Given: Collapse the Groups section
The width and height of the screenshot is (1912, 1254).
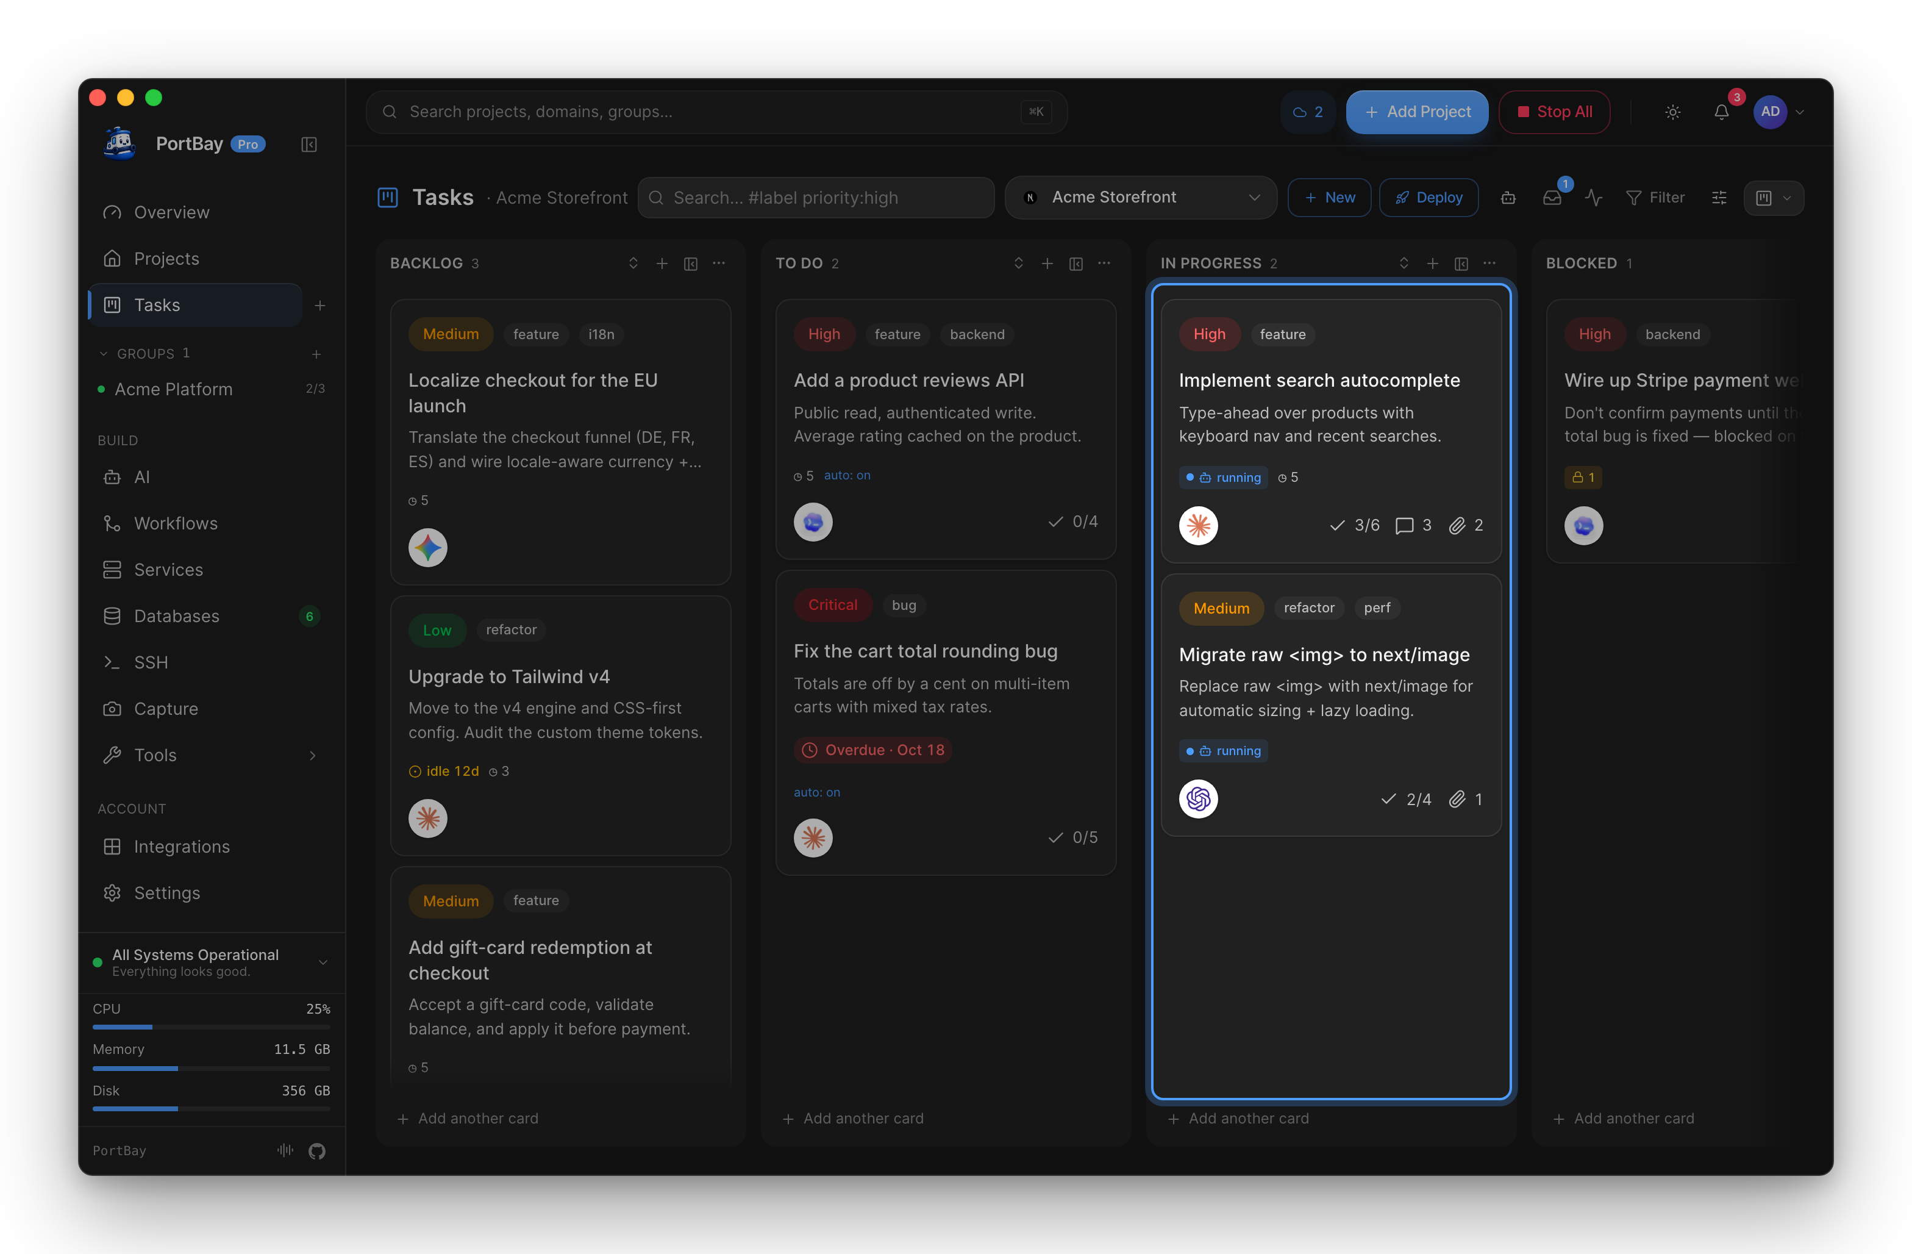Looking at the screenshot, I should click(x=103, y=354).
